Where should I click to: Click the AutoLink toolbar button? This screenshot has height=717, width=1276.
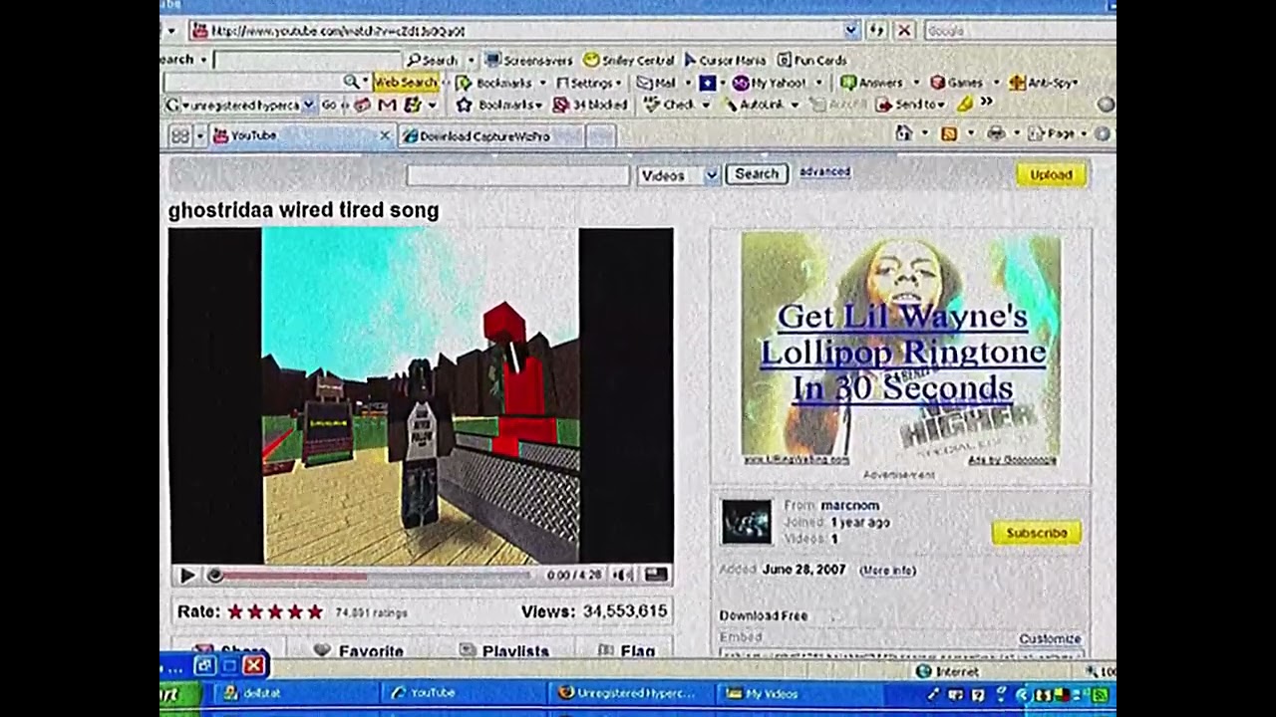762,105
